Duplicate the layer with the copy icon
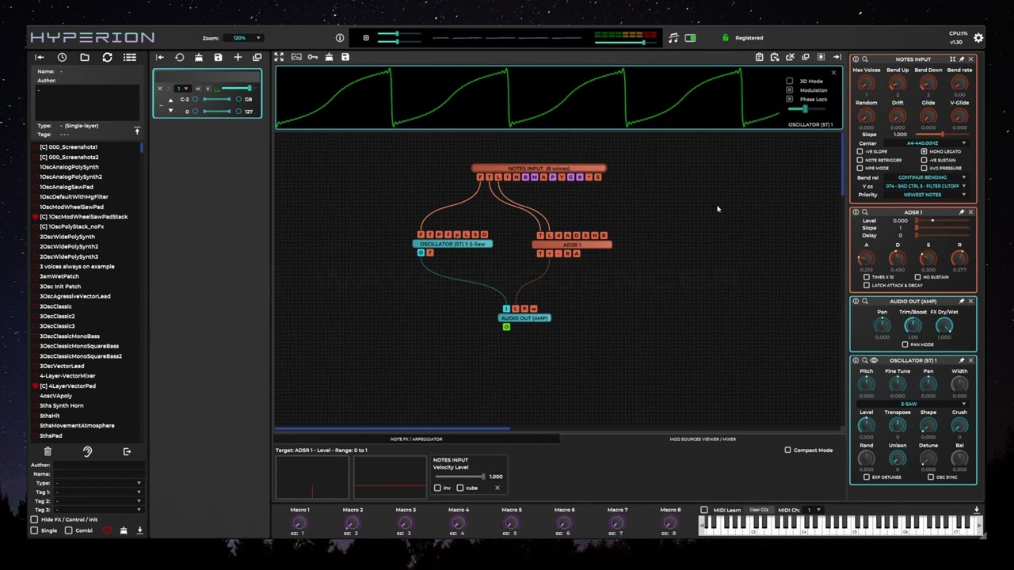 [257, 57]
